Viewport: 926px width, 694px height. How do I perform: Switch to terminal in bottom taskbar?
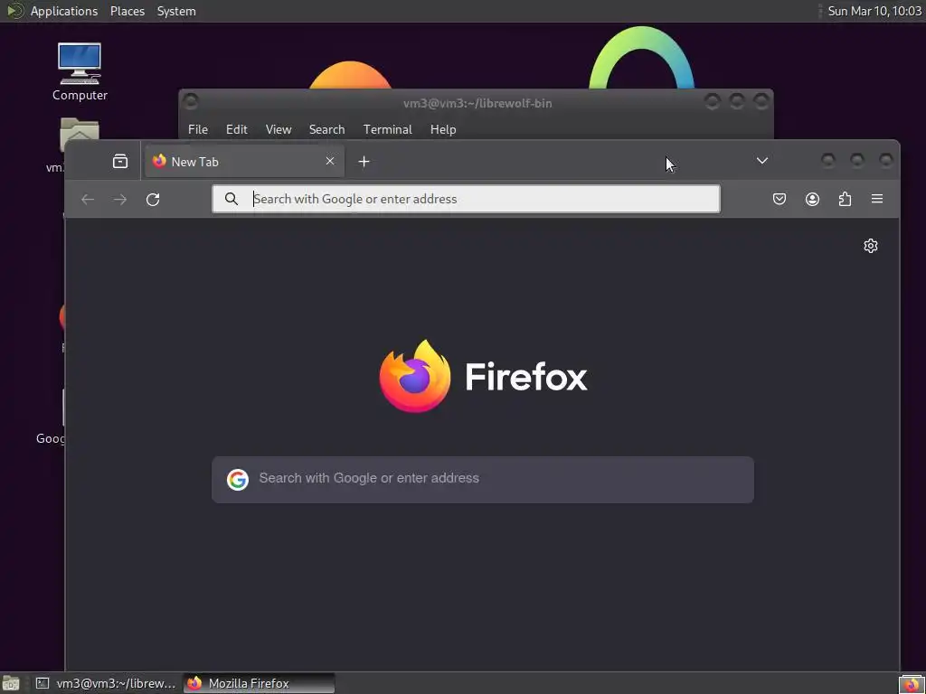(x=106, y=683)
